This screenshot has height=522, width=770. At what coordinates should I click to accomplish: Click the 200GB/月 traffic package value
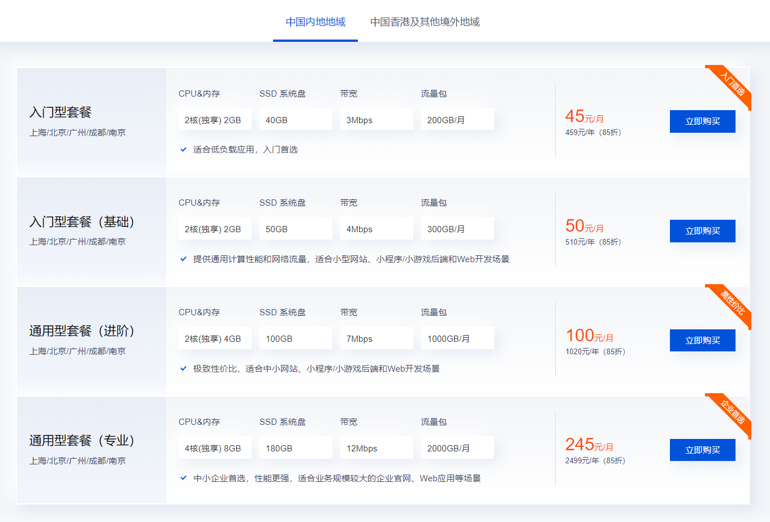pos(457,120)
